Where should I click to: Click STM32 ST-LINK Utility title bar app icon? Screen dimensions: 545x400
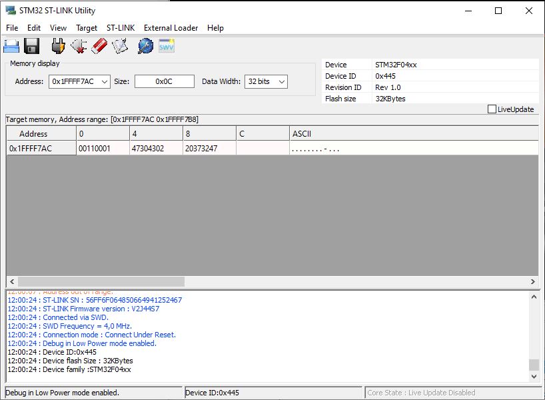point(11,11)
